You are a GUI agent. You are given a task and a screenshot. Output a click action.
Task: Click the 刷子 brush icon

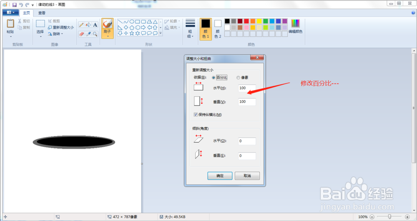click(108, 24)
